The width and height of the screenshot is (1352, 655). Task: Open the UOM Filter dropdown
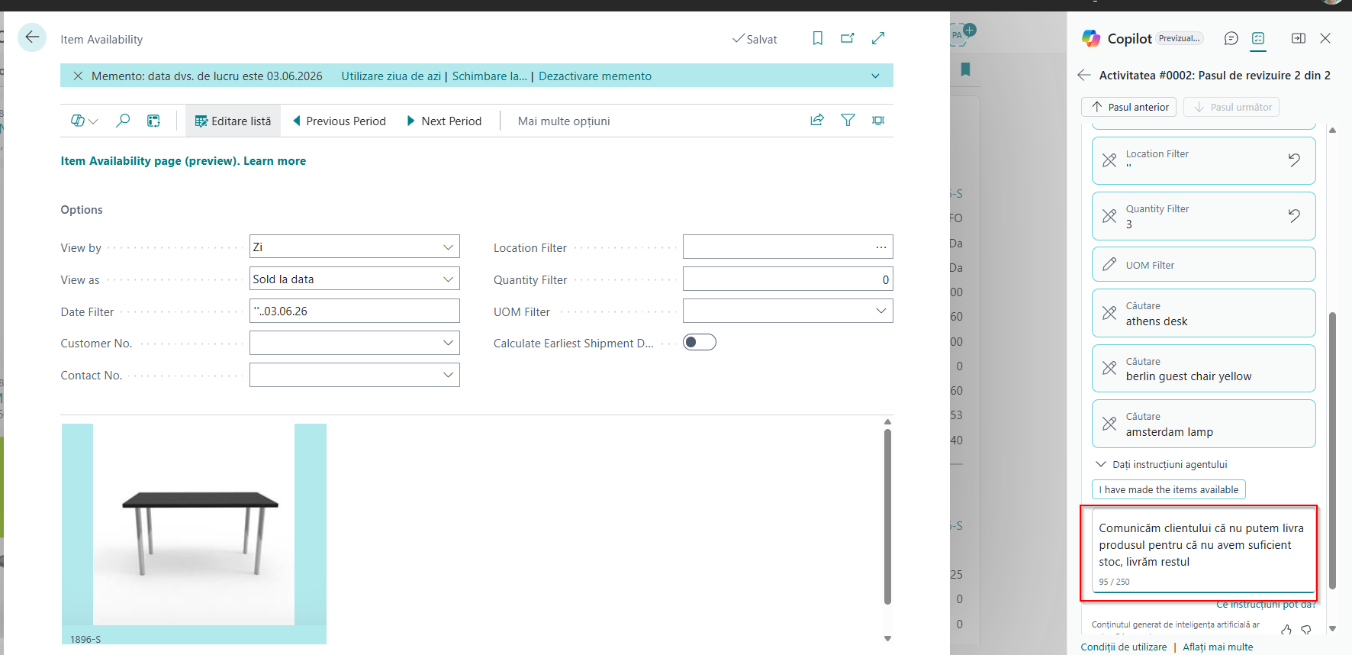point(880,311)
